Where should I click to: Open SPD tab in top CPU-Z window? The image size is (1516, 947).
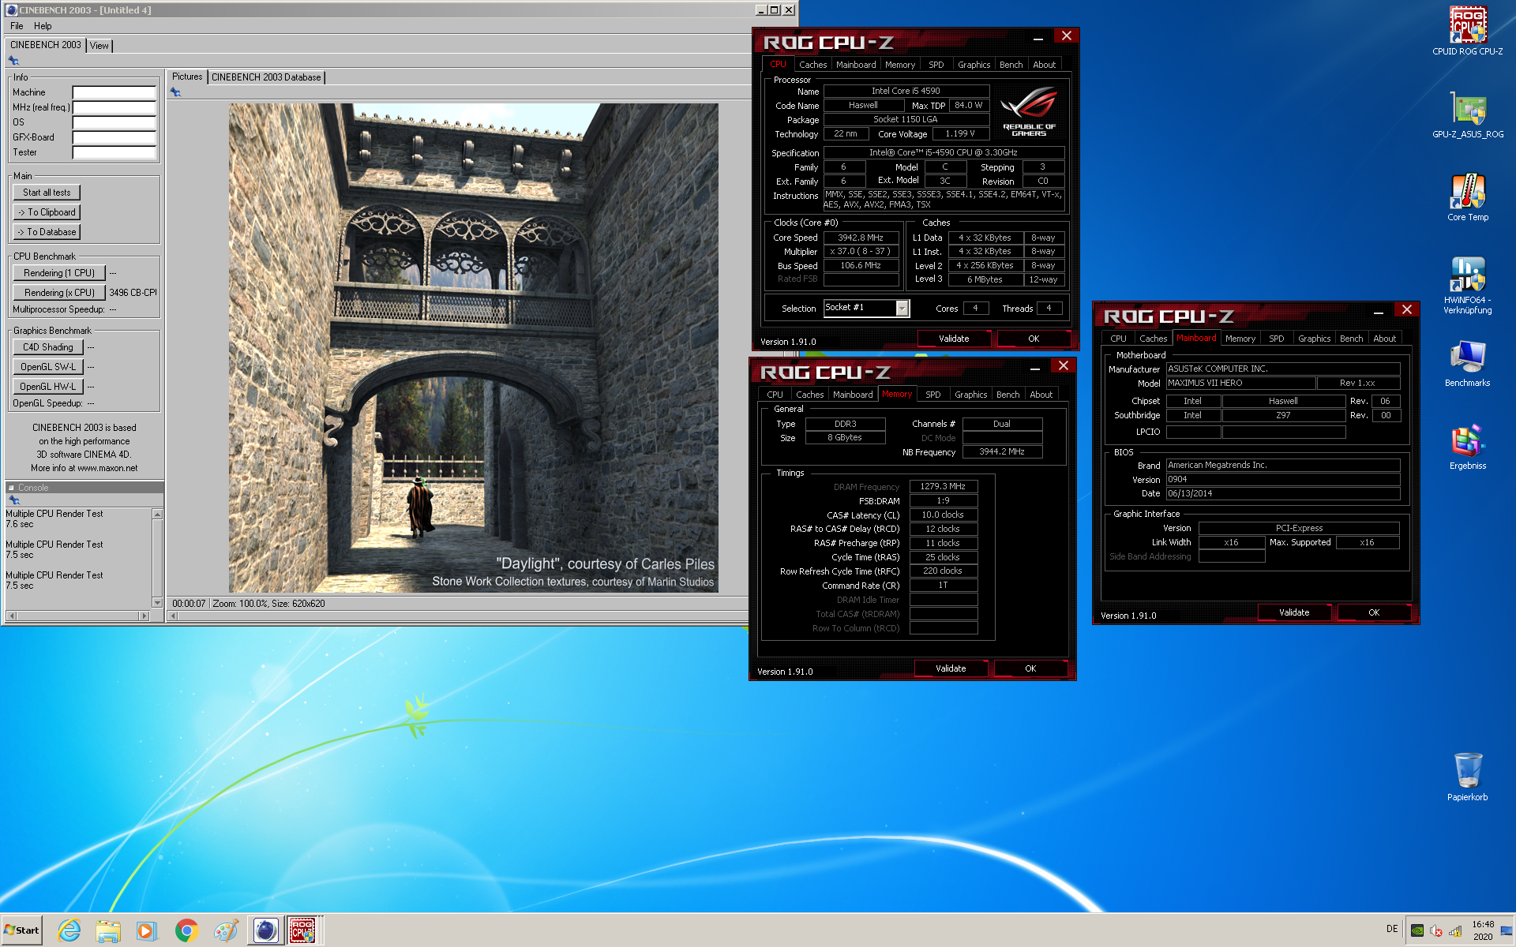coord(936,65)
